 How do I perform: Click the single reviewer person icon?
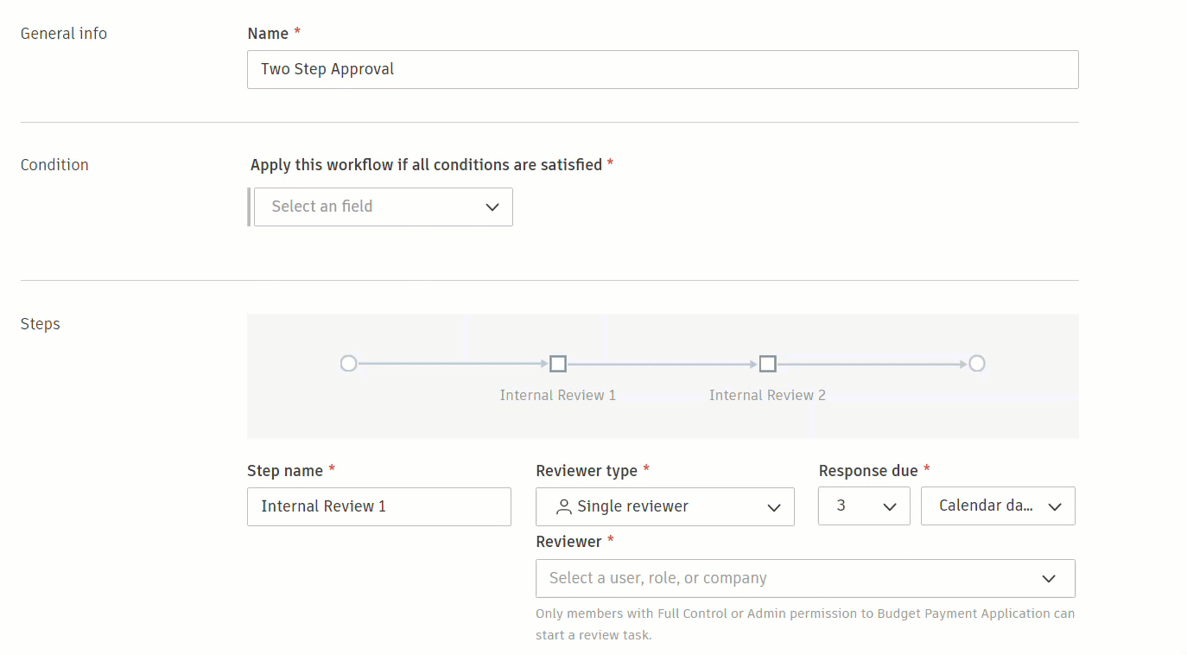tap(564, 507)
